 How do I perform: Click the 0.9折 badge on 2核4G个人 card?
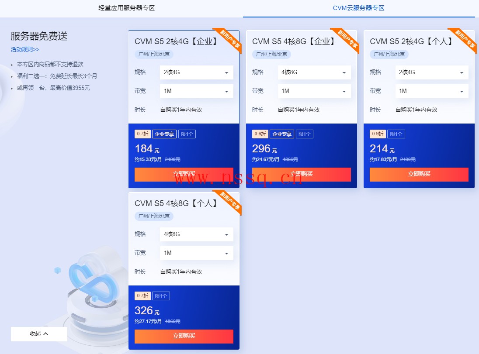[378, 134]
